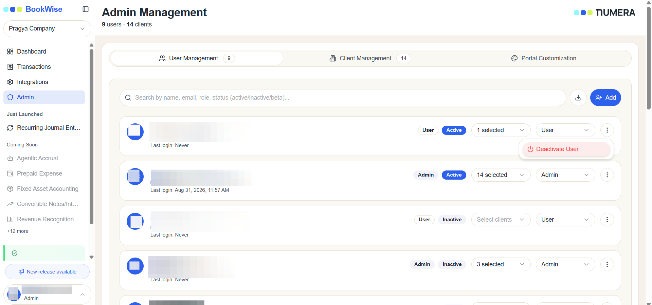Open role dropdown next to 'Select clients'
The height and width of the screenshot is (305, 652).
pyautogui.click(x=565, y=220)
